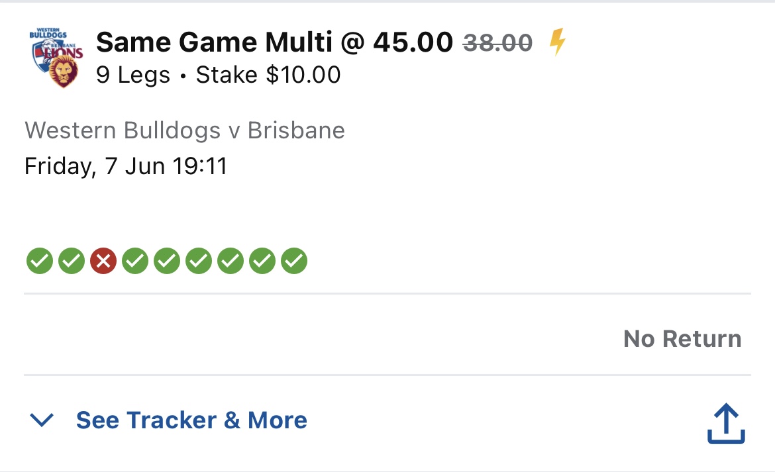Viewport: 775px width, 472px height.
Task: Open Western Bulldogs v Brisbane match
Action: (x=185, y=130)
